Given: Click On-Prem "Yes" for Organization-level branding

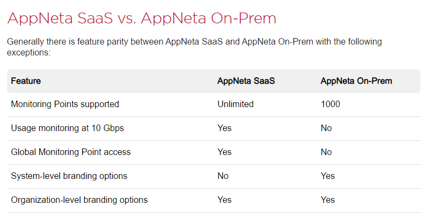Looking at the screenshot, I should click(328, 200).
